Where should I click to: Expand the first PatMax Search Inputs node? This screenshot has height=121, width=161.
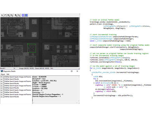pos(1,77)
